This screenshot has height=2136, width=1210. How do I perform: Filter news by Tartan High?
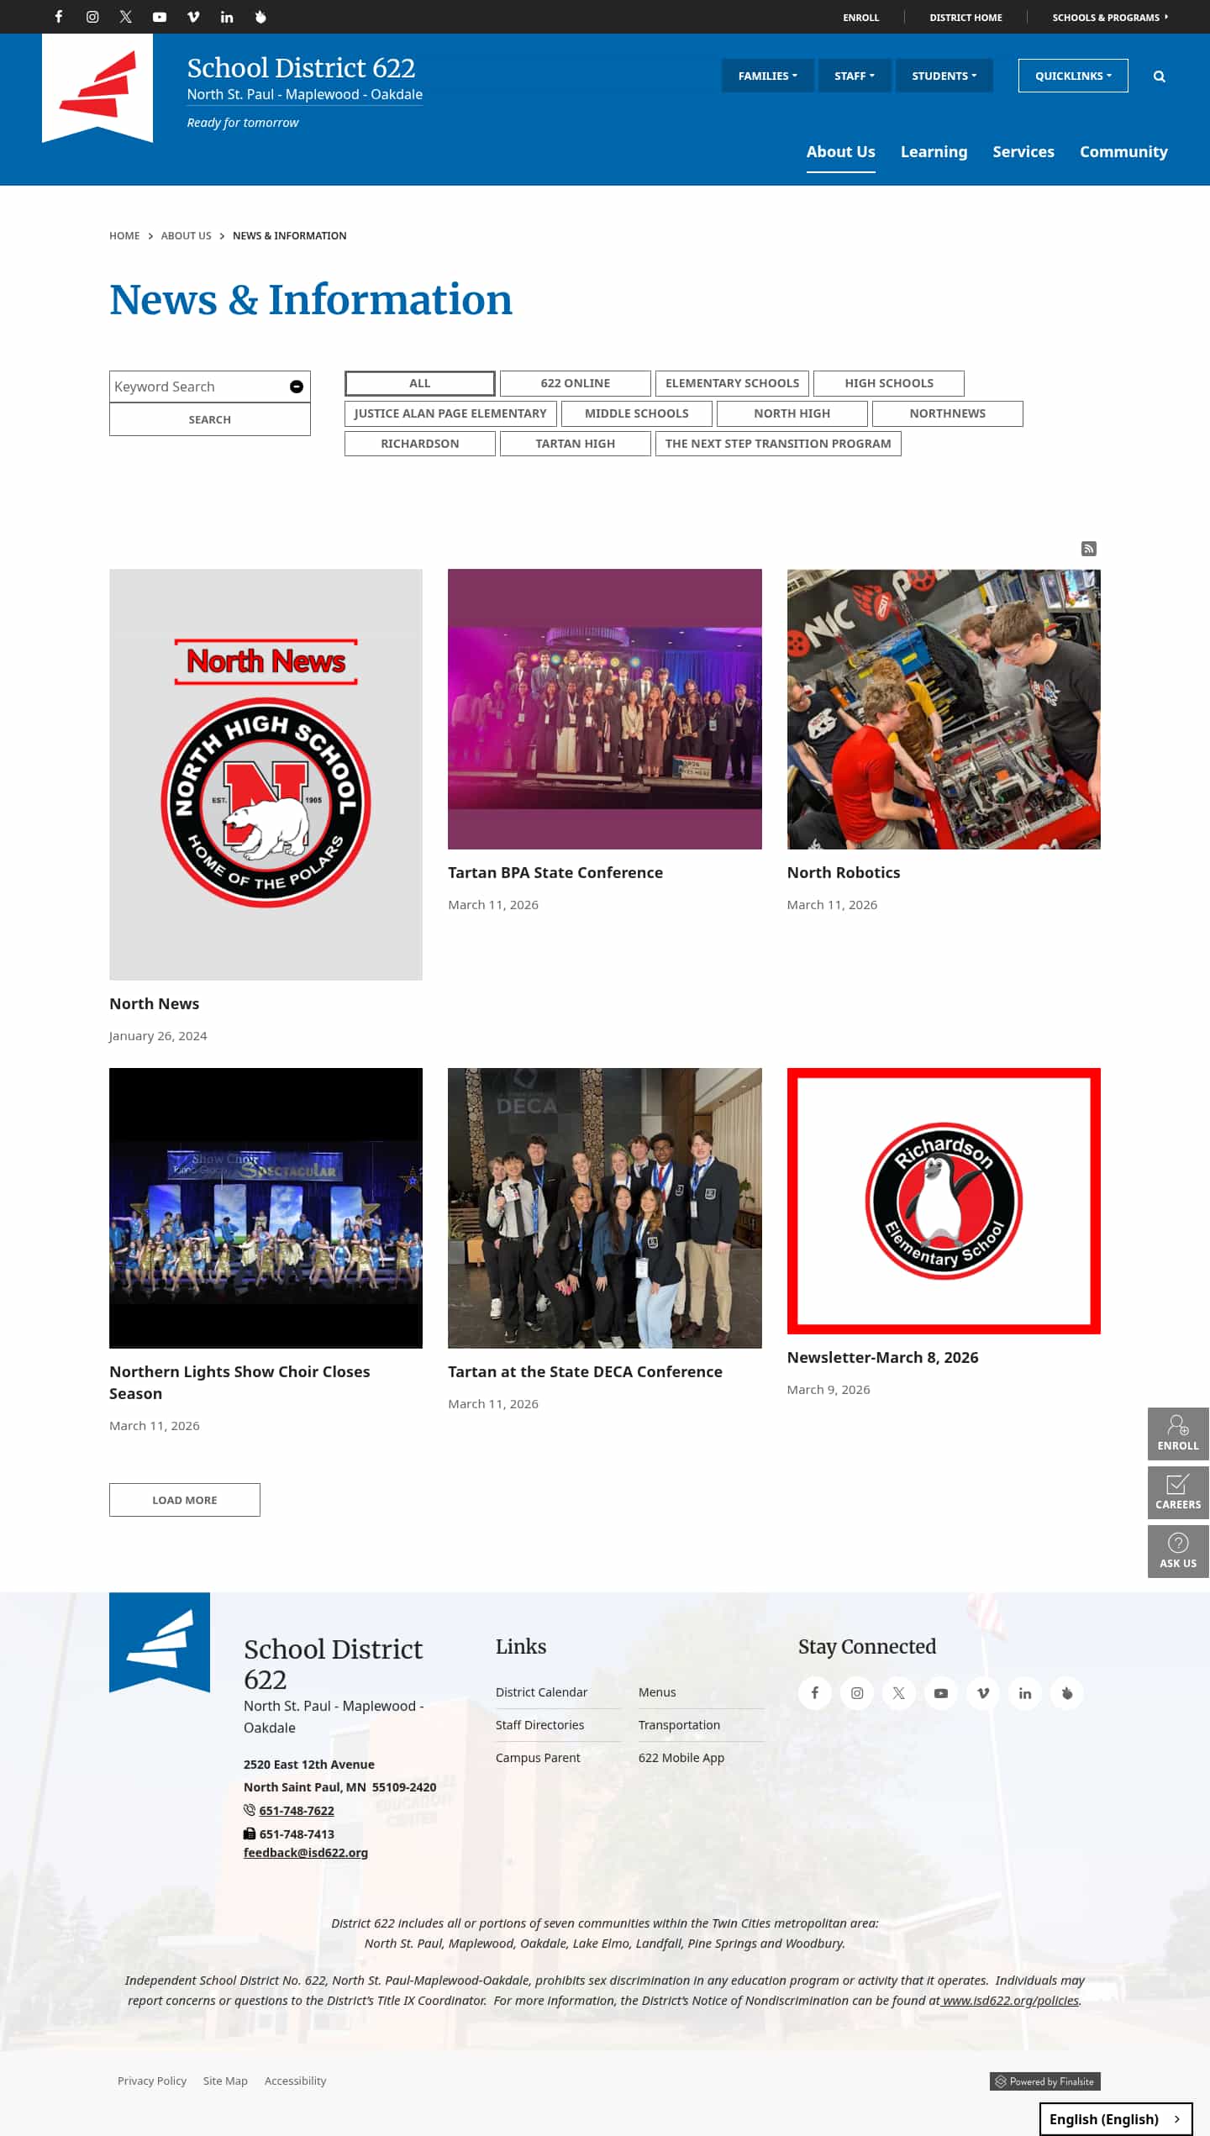pyautogui.click(x=576, y=444)
